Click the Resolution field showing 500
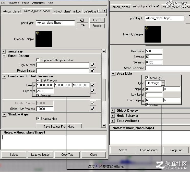 tap(154, 51)
